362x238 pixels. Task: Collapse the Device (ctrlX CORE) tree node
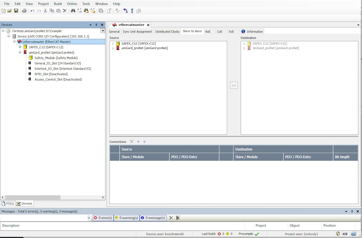(9, 36)
